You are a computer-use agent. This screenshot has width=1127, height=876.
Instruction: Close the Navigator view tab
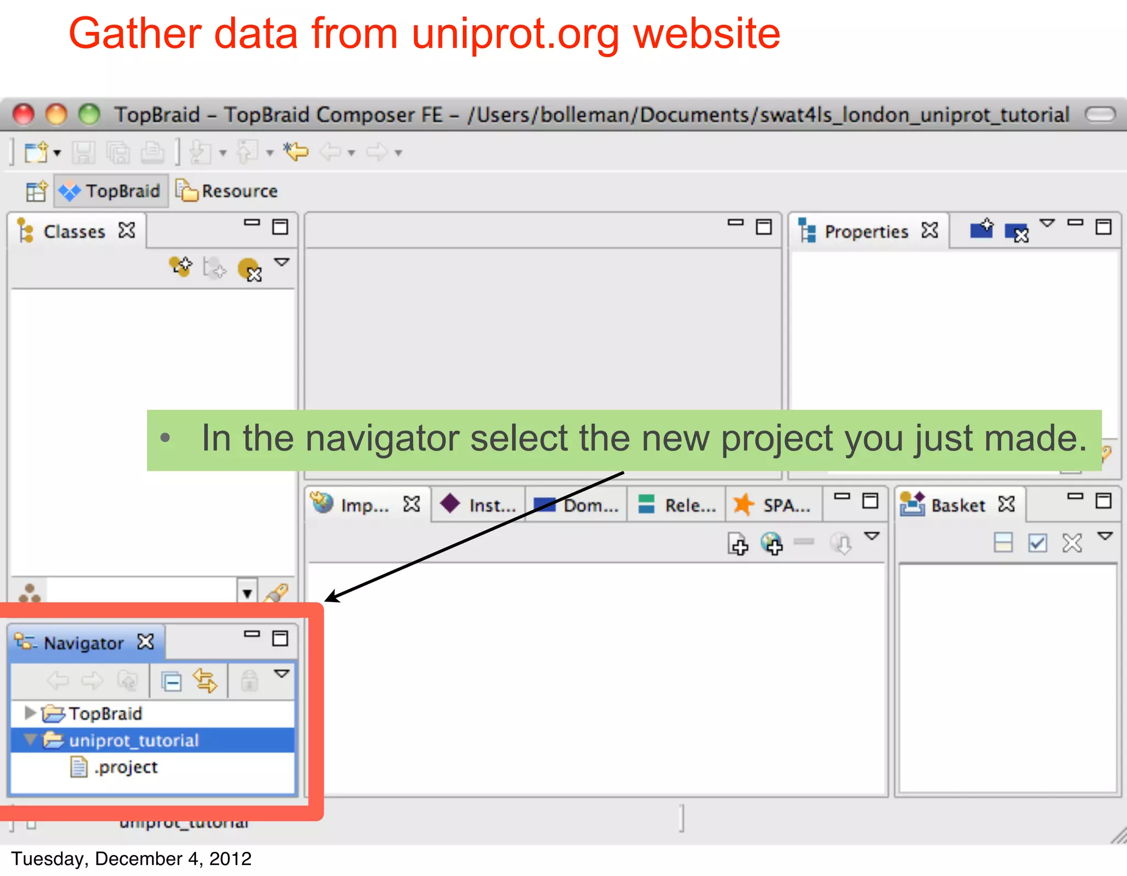pos(146,642)
